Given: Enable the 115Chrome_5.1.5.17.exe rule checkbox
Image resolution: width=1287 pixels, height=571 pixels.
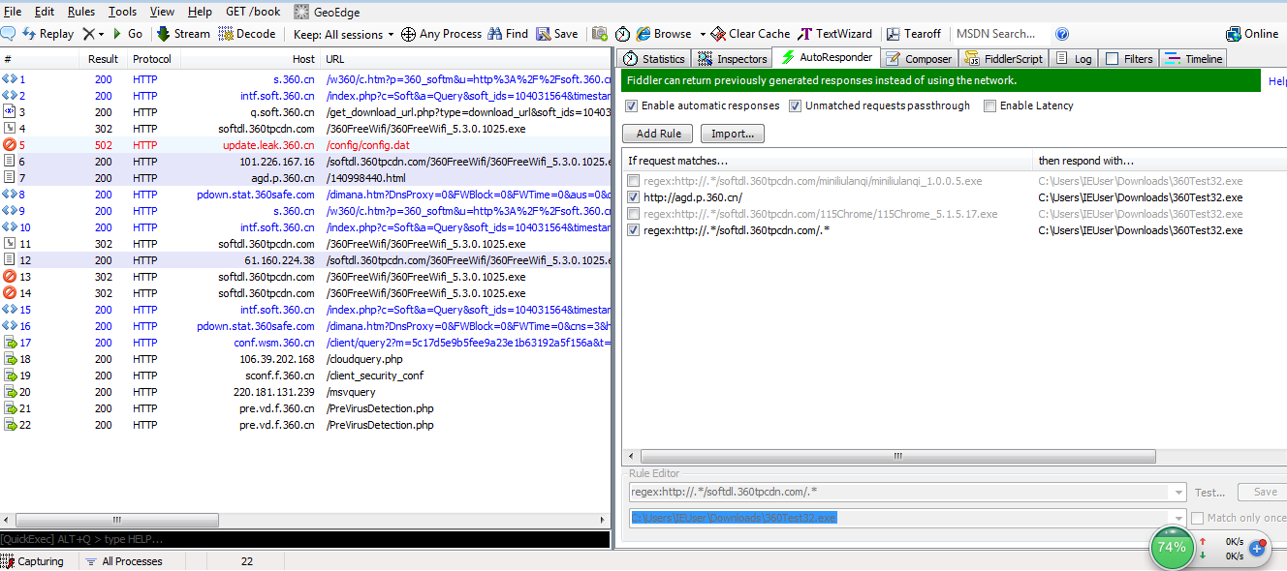Looking at the screenshot, I should 634,214.
